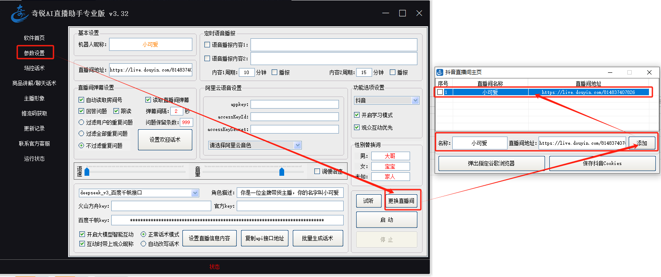Click 男 replacement field showing 大哥
The width and height of the screenshot is (661, 277).
(x=390, y=156)
